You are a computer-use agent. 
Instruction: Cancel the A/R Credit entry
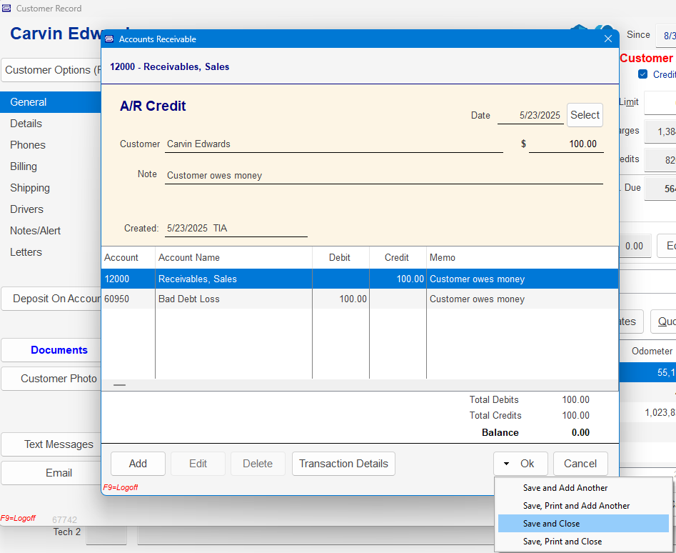(580, 464)
